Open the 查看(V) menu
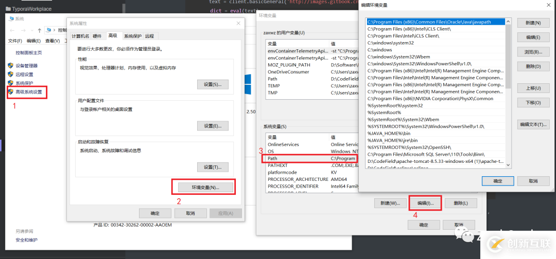The image size is (556, 259). pyautogui.click(x=53, y=41)
